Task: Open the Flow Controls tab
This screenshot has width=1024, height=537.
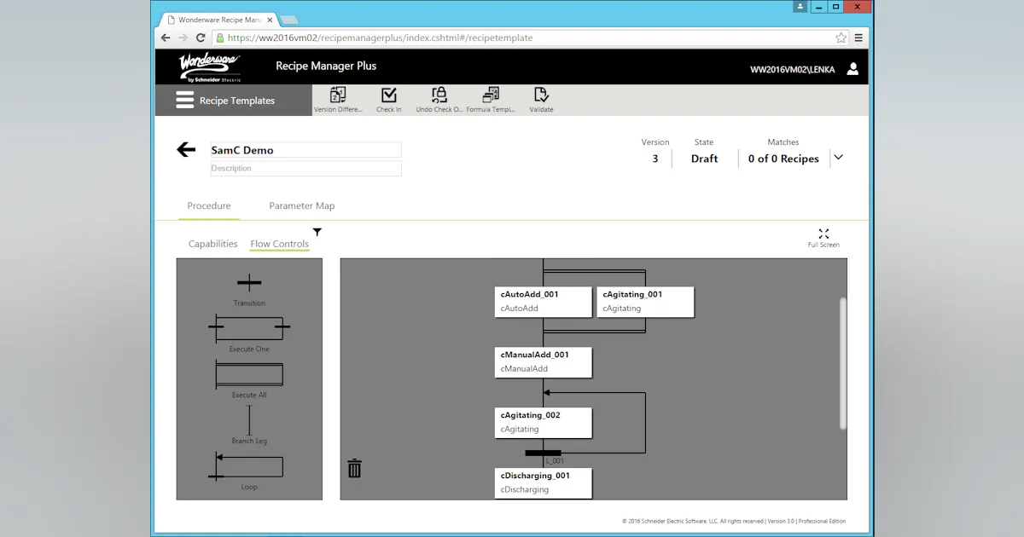Action: point(280,244)
